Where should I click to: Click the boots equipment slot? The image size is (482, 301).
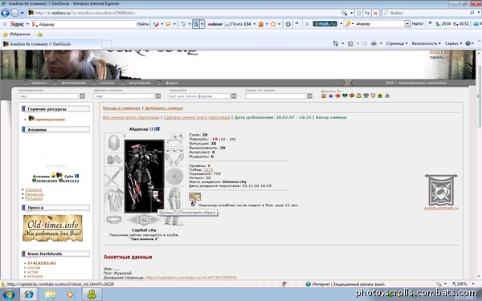[x=174, y=220]
